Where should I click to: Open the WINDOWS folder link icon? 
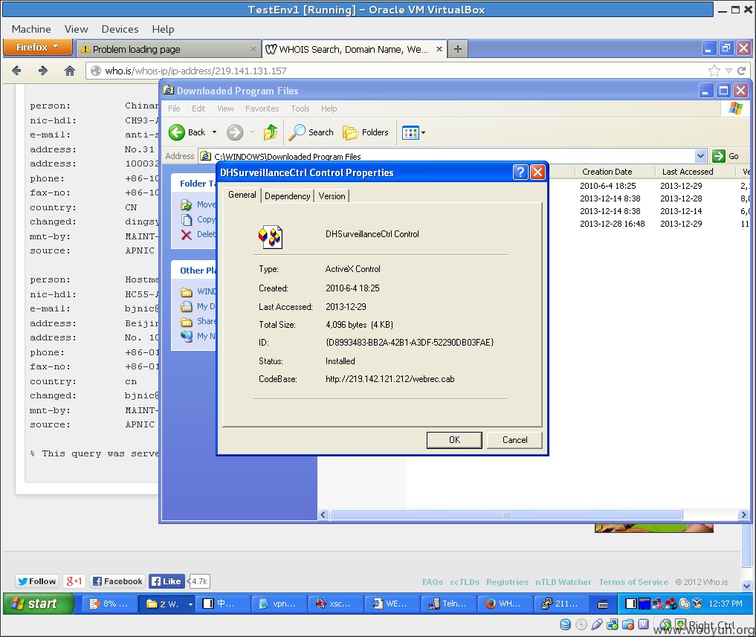(187, 291)
